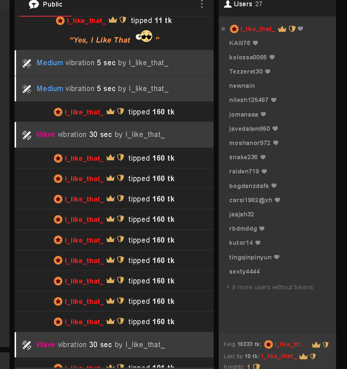
Task: Click the vibration icon on the first Medium row
Action: point(27,63)
